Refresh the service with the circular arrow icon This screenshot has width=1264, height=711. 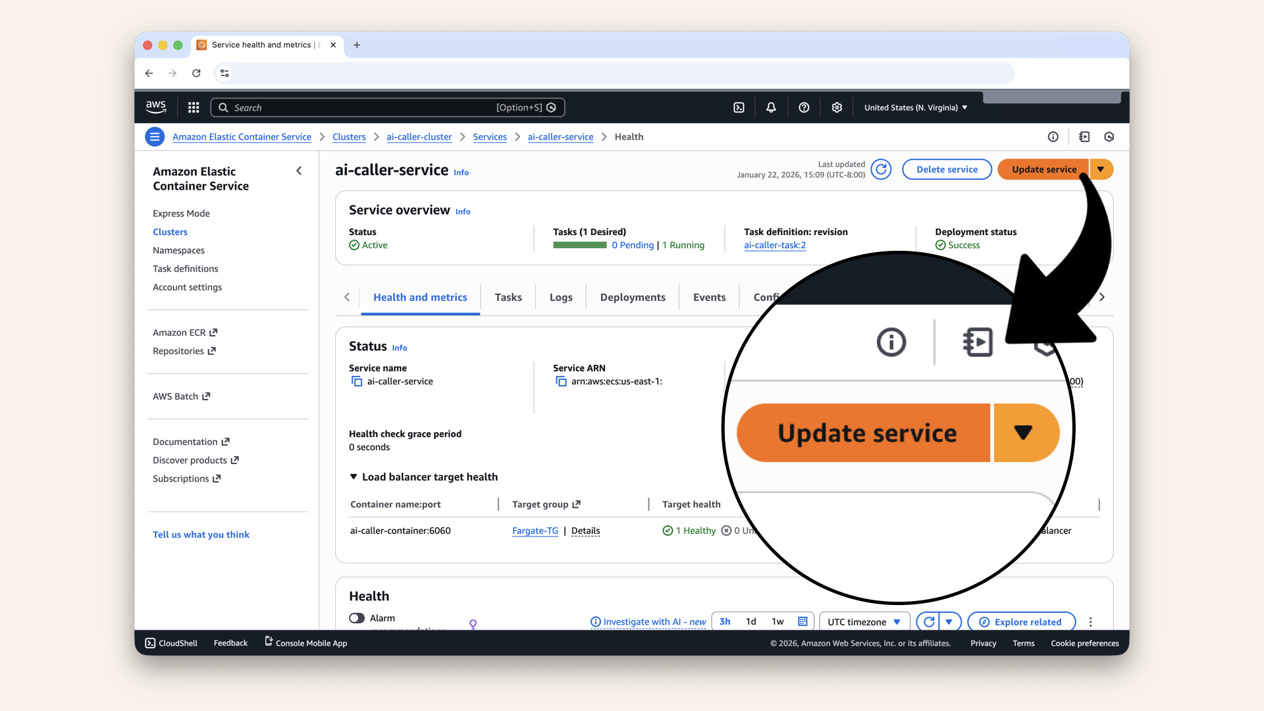(x=882, y=169)
